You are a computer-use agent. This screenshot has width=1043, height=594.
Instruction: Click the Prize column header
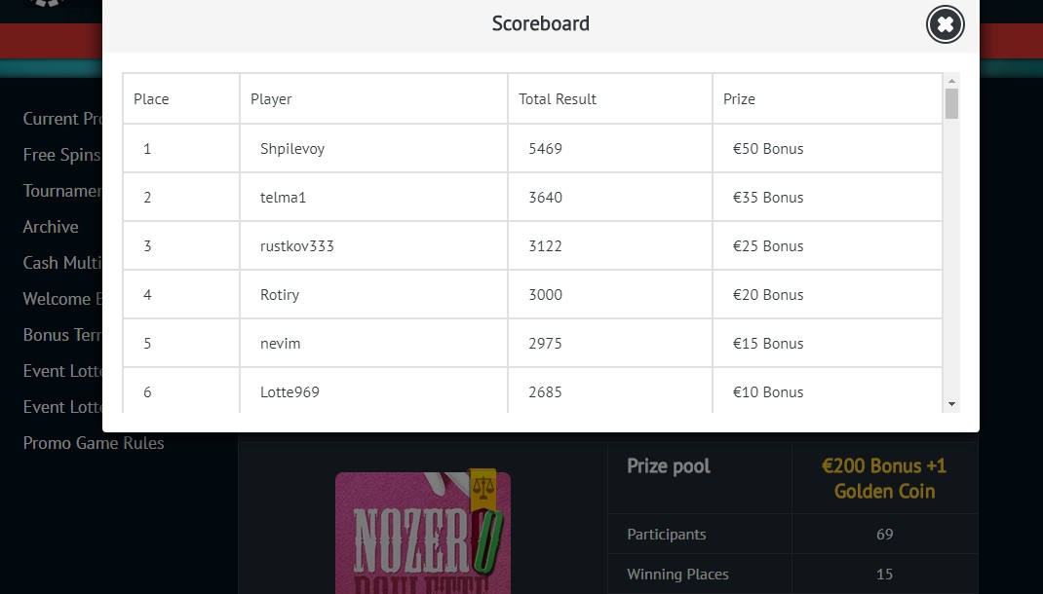click(739, 98)
